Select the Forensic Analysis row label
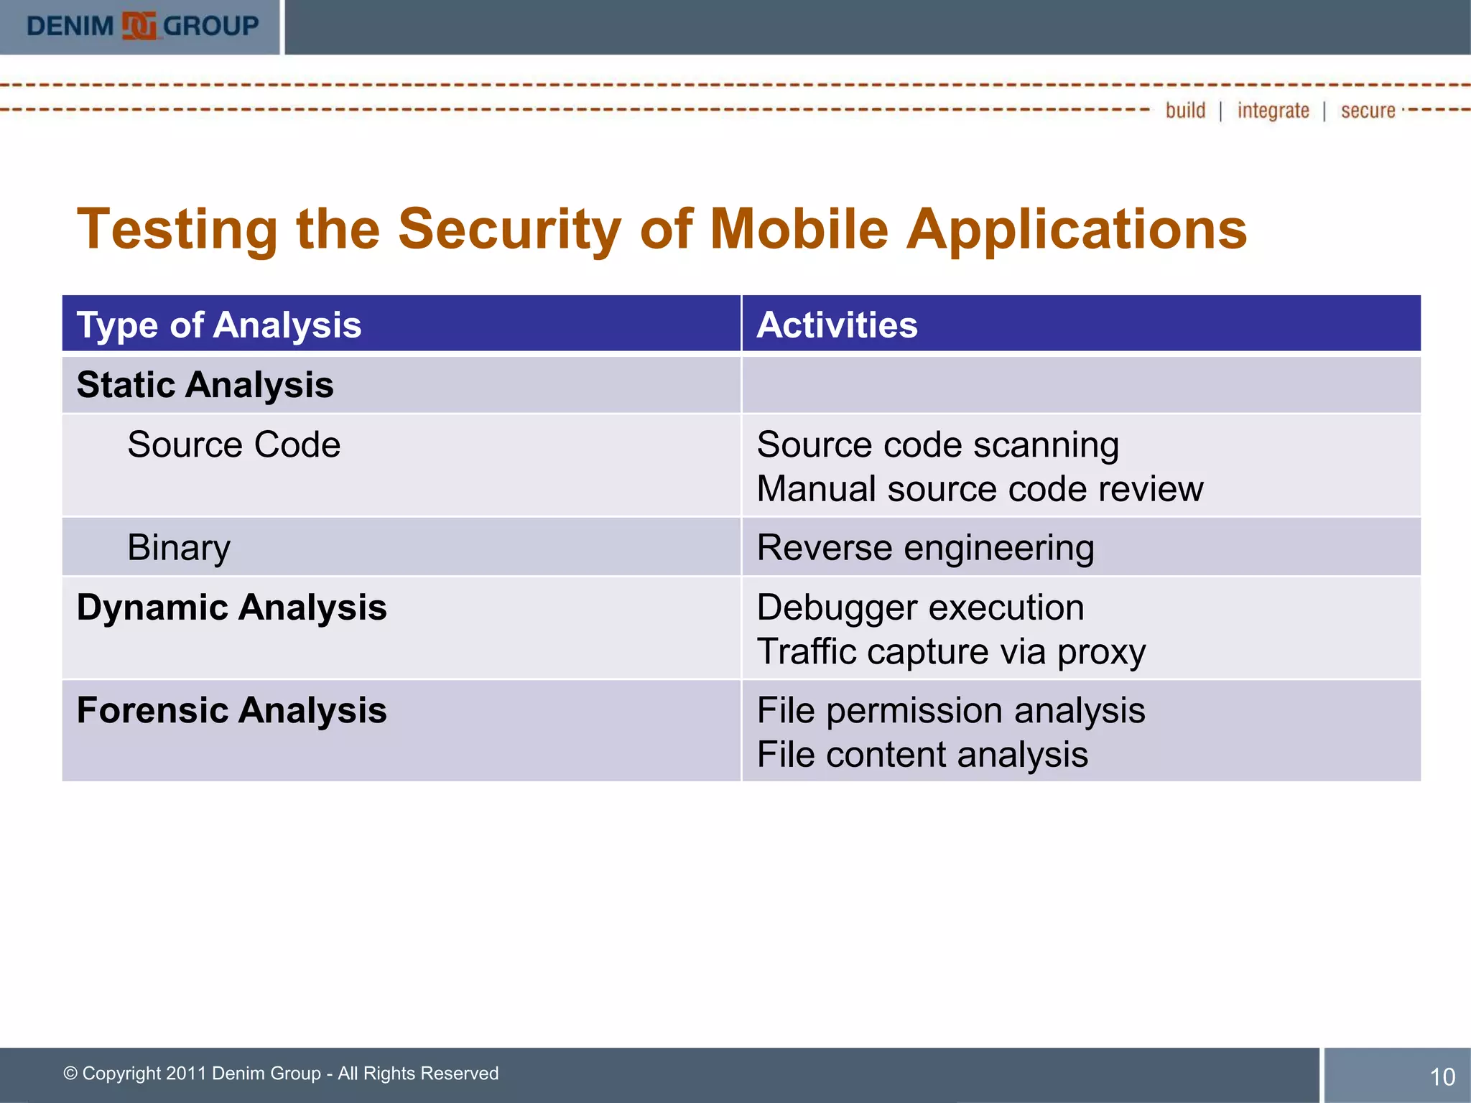The height and width of the screenshot is (1103, 1471). click(x=231, y=710)
